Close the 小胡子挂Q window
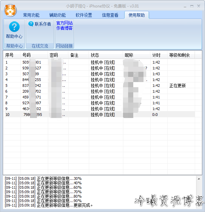Screen dimensions: 205x212 tap(199, 6)
